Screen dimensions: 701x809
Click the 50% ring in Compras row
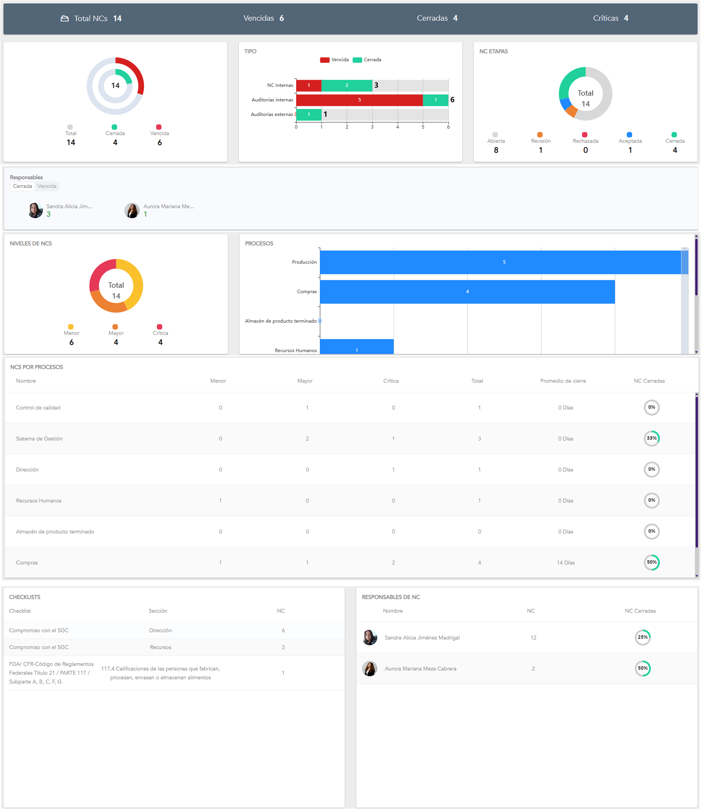pos(651,562)
